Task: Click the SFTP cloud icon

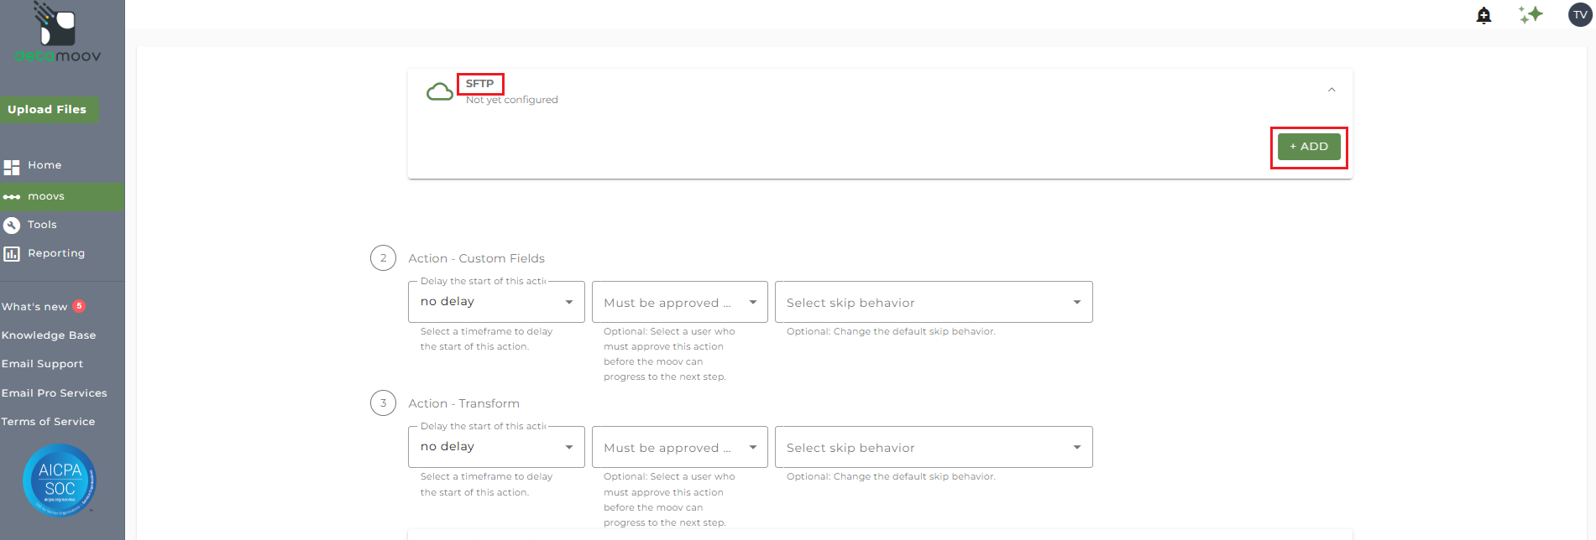Action: 440,91
